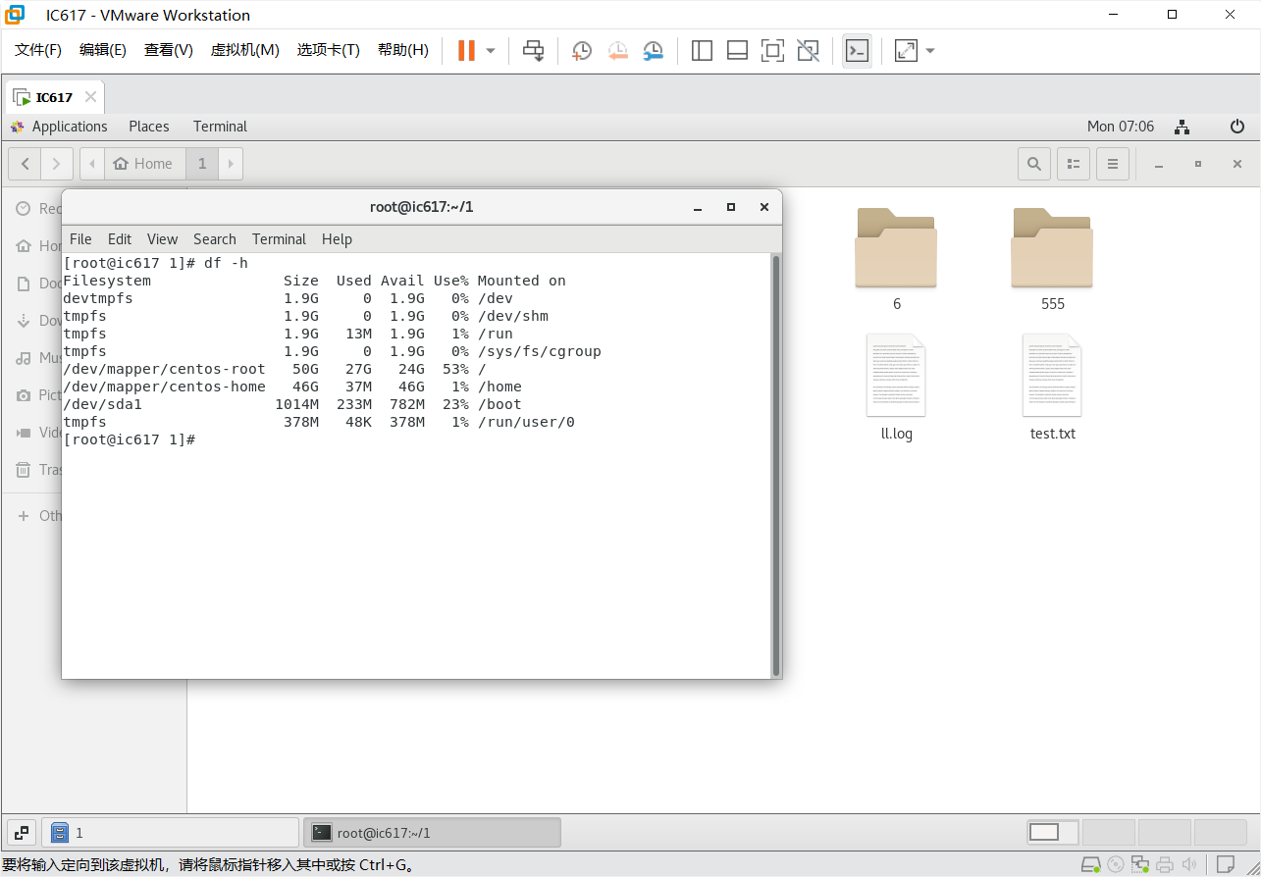Open the file manager hamburger menu
Viewport: 1261px width, 877px height.
tap(1113, 164)
